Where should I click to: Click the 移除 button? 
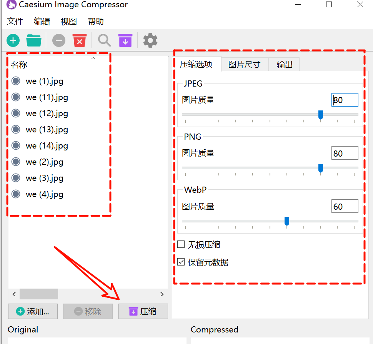pyautogui.click(x=88, y=311)
